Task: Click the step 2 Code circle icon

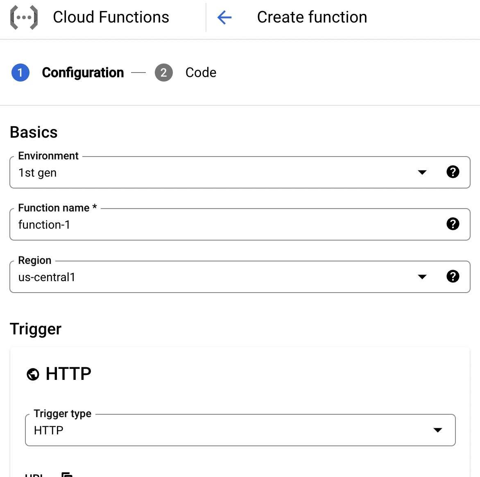Action: pos(164,73)
